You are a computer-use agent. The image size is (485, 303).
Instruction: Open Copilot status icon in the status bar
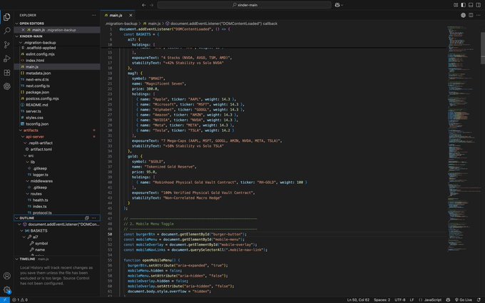(x=448, y=300)
